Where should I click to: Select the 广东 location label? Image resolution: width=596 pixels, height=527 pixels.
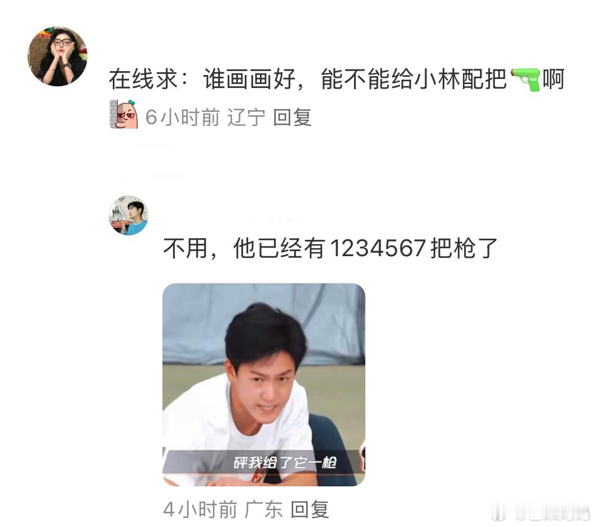click(x=264, y=510)
